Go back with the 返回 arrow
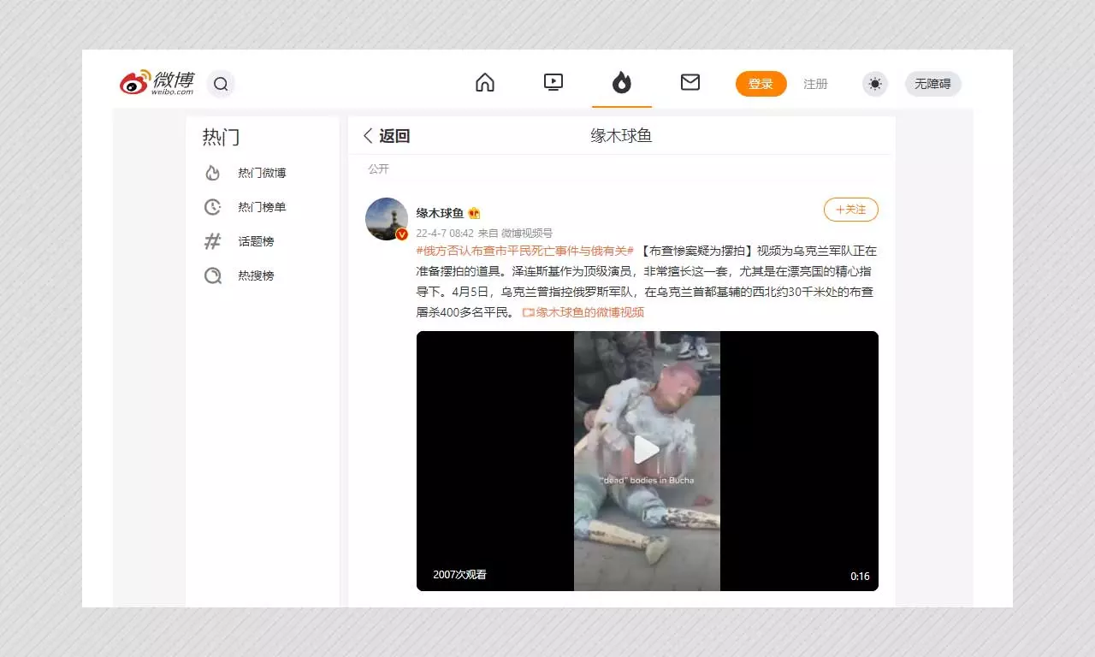The height and width of the screenshot is (657, 1095). click(x=386, y=136)
